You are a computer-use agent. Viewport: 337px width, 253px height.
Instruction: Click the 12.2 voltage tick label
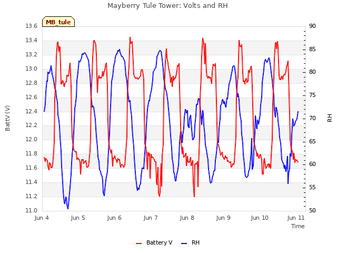32,125
